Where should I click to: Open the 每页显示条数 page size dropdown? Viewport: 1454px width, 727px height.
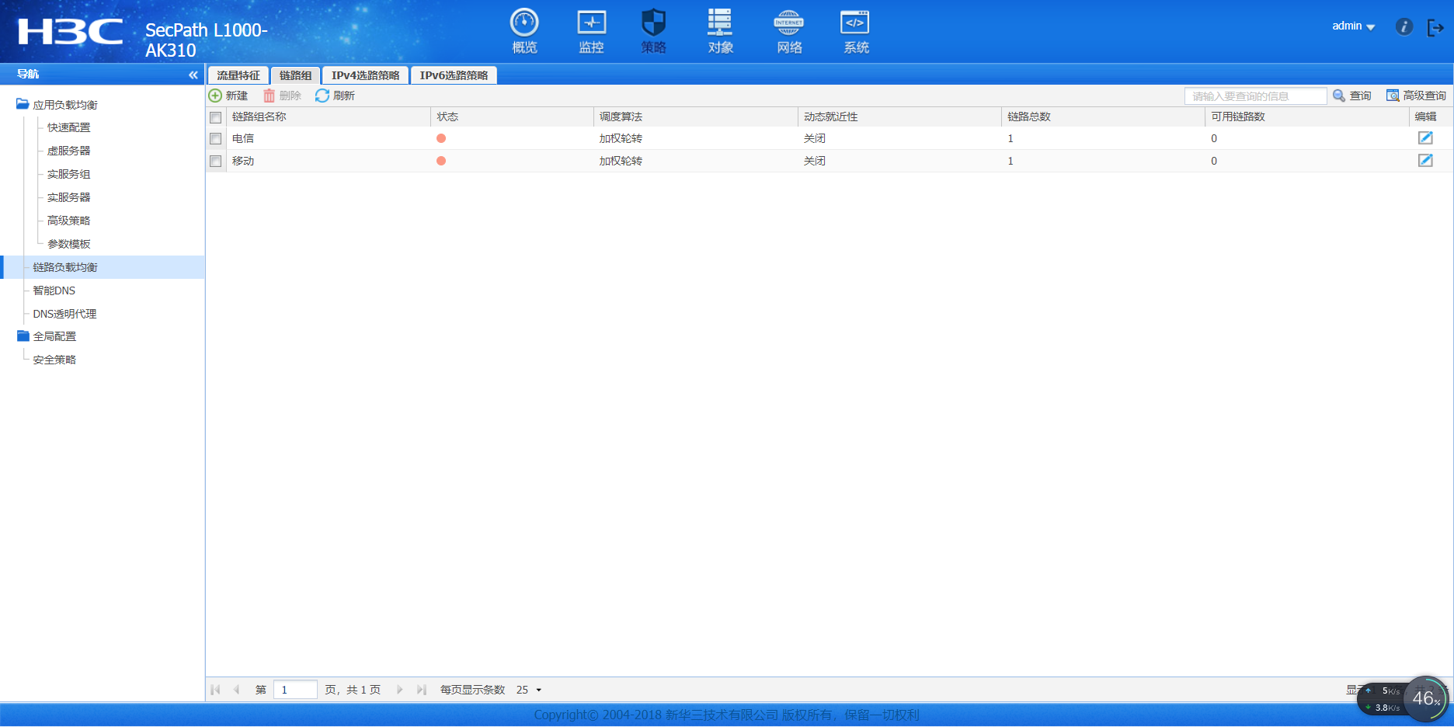click(x=529, y=690)
